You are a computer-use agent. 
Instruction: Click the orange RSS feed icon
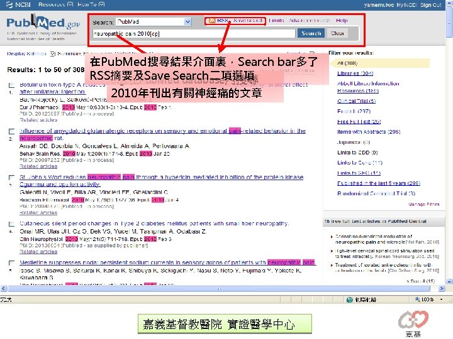point(212,21)
